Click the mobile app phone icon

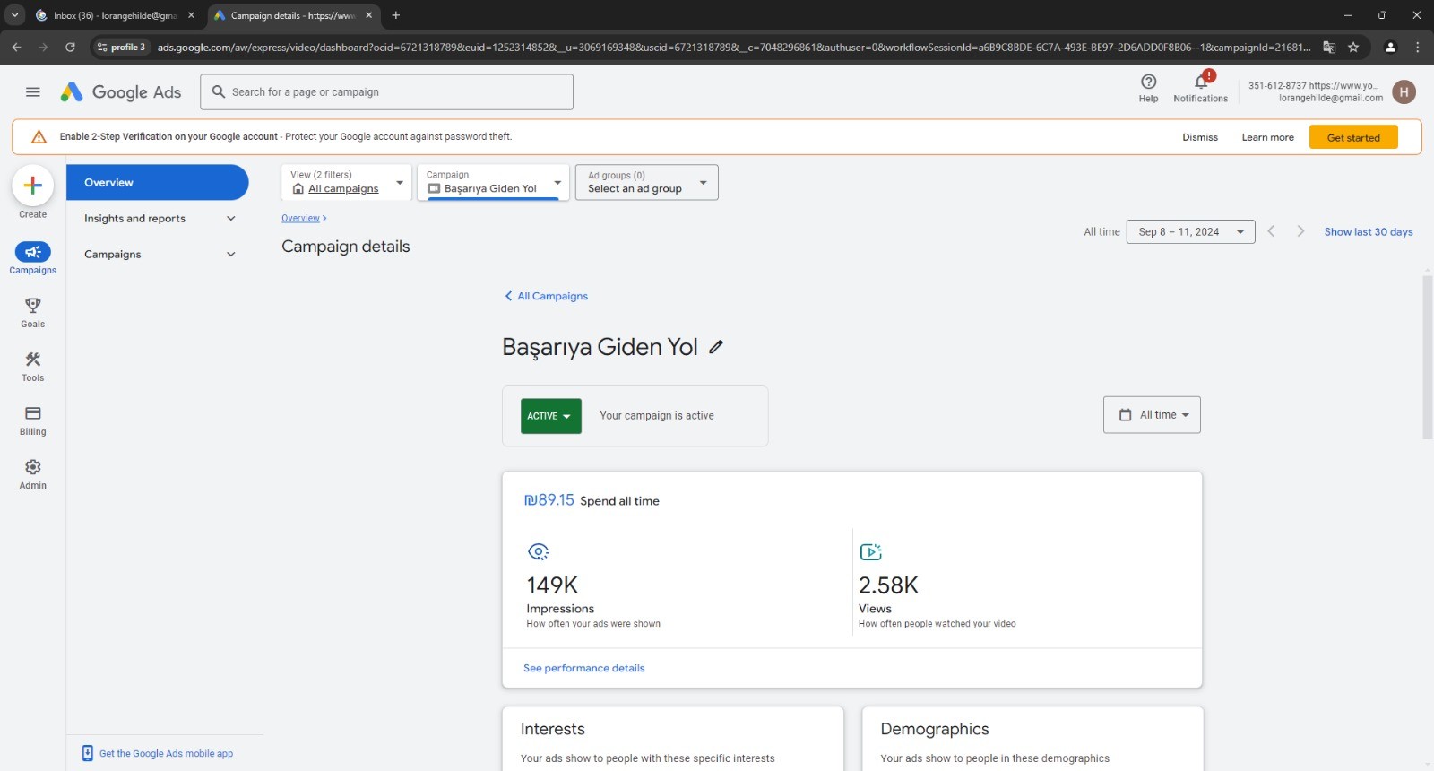[87, 753]
